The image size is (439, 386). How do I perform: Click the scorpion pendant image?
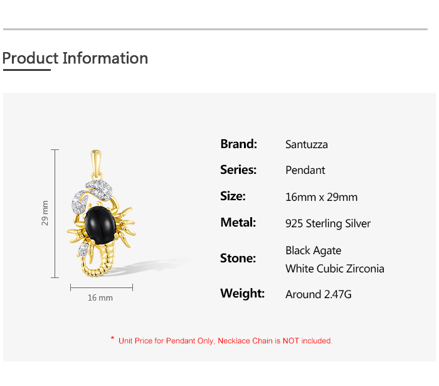tap(101, 213)
